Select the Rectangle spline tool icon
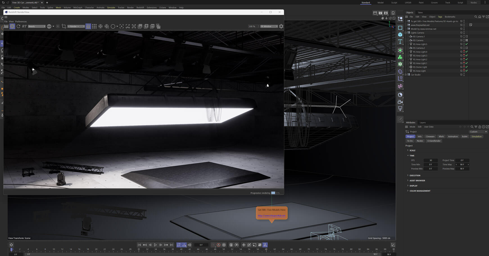 pos(400,28)
